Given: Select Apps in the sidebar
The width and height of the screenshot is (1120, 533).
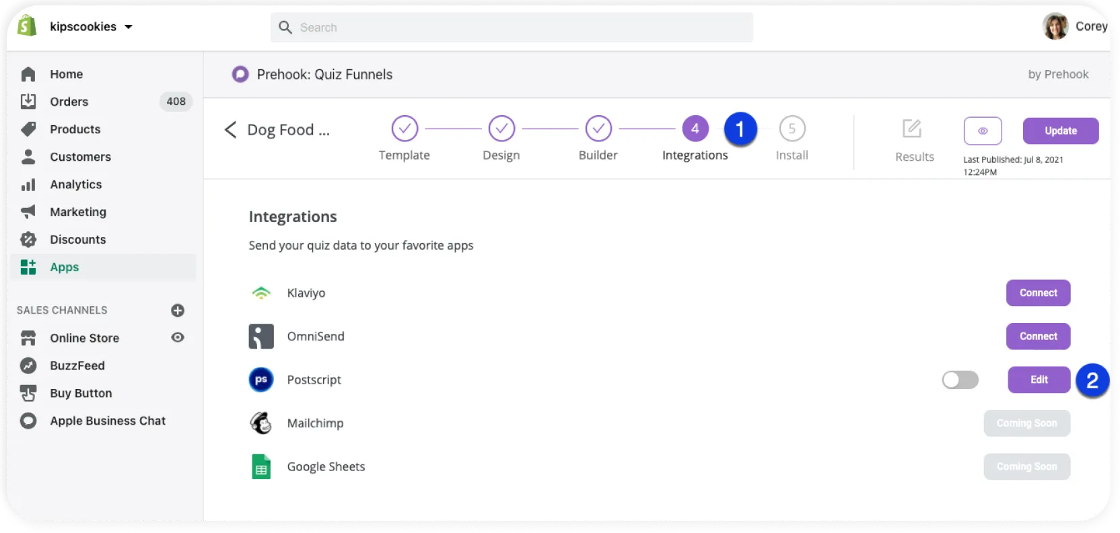Looking at the screenshot, I should point(103,267).
